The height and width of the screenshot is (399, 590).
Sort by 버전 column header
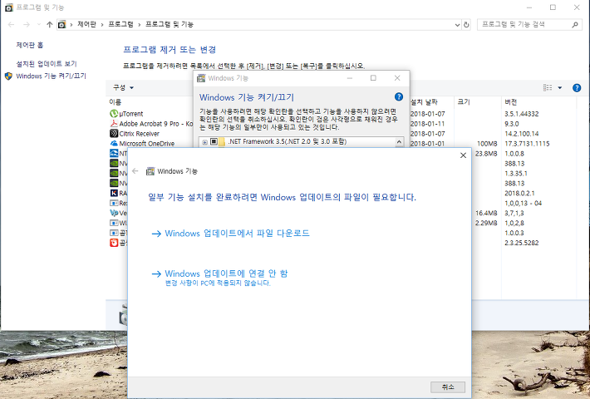click(510, 102)
